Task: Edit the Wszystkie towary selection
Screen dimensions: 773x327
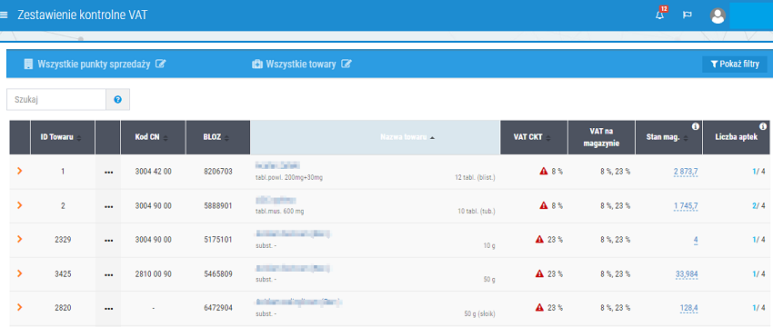Action: 346,64
